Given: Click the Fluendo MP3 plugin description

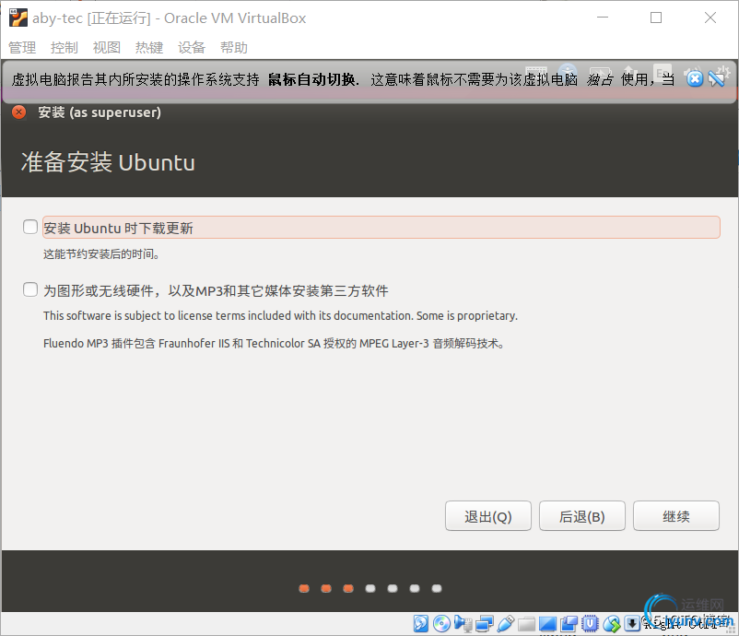Looking at the screenshot, I should (274, 343).
